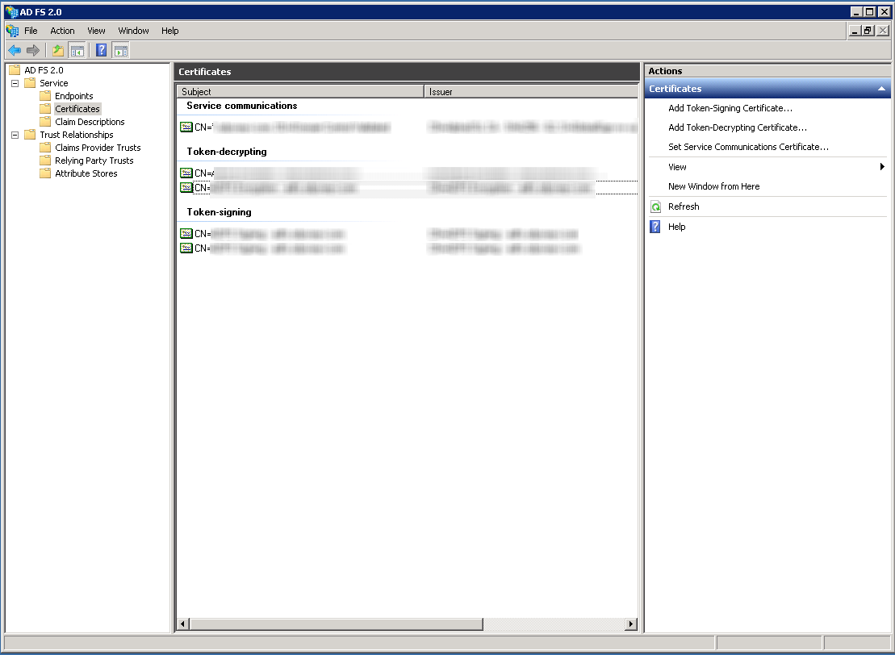Open the Help menu
895x655 pixels.
pos(169,31)
